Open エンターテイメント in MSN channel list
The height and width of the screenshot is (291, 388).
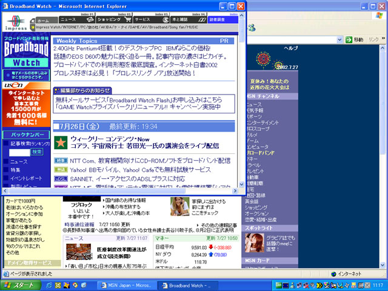(x=263, y=122)
